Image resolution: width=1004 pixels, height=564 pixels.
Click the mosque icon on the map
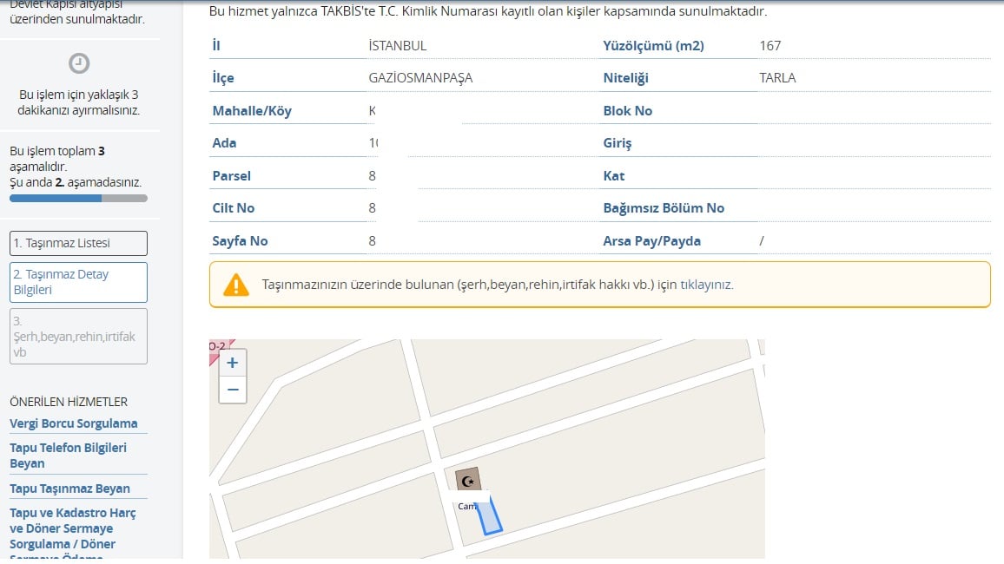(468, 480)
